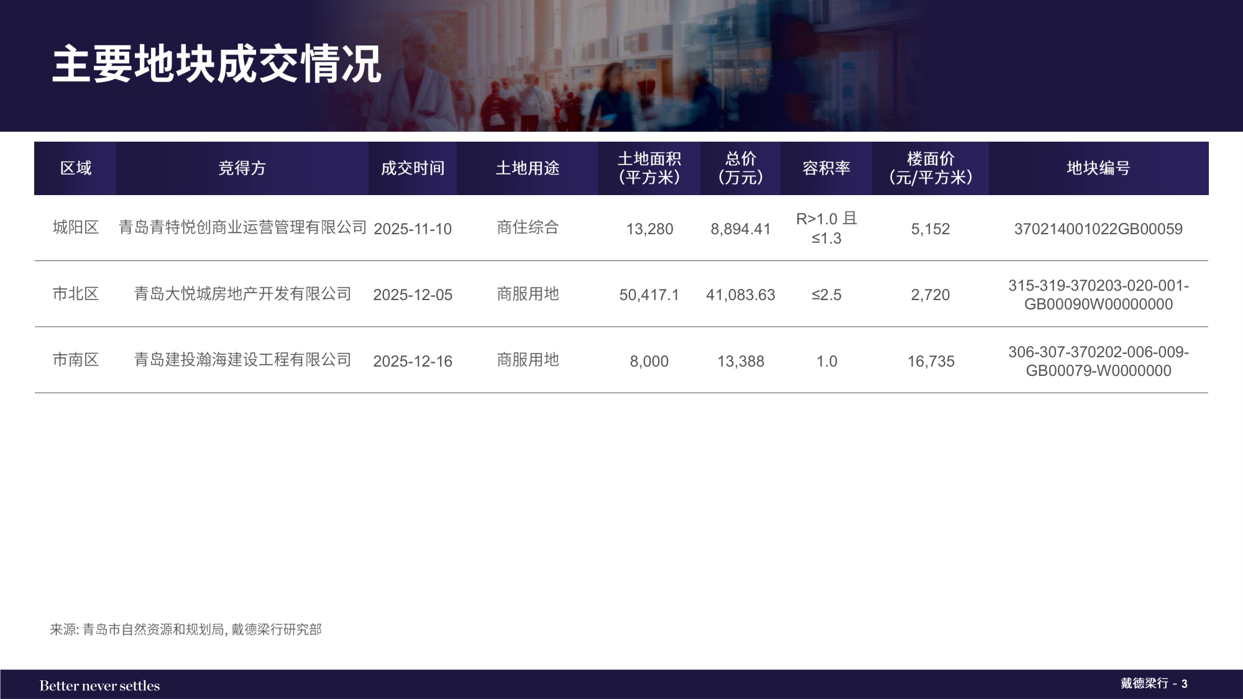Click the 成交时间 column header
Viewport: 1243px width, 699px height.
pyautogui.click(x=412, y=168)
